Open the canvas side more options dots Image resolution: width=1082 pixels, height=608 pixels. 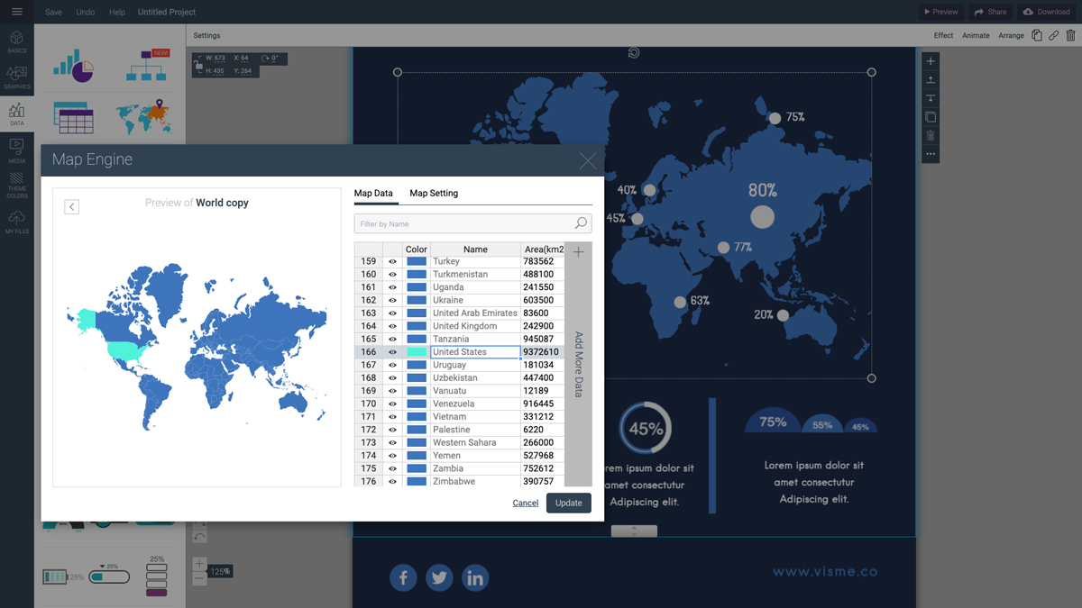point(931,154)
